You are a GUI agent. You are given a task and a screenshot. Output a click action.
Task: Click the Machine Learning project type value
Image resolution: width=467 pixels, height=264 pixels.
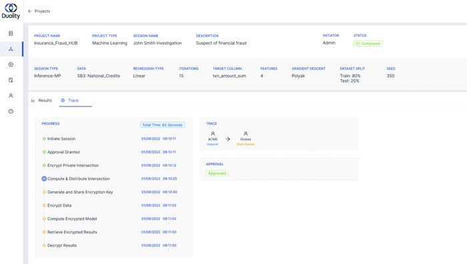point(109,43)
